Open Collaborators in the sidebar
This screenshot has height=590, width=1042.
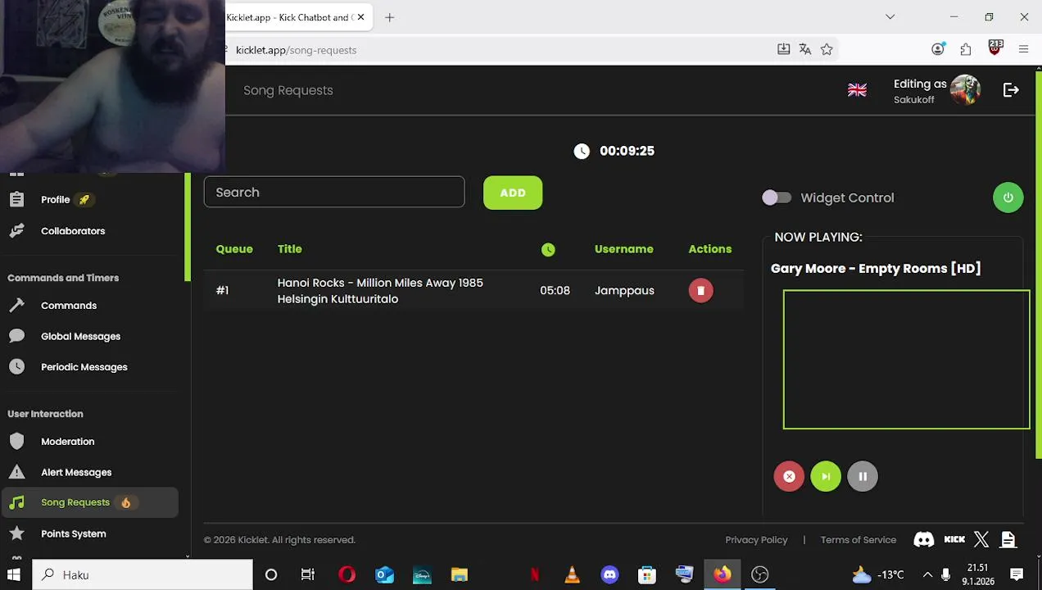tap(73, 230)
